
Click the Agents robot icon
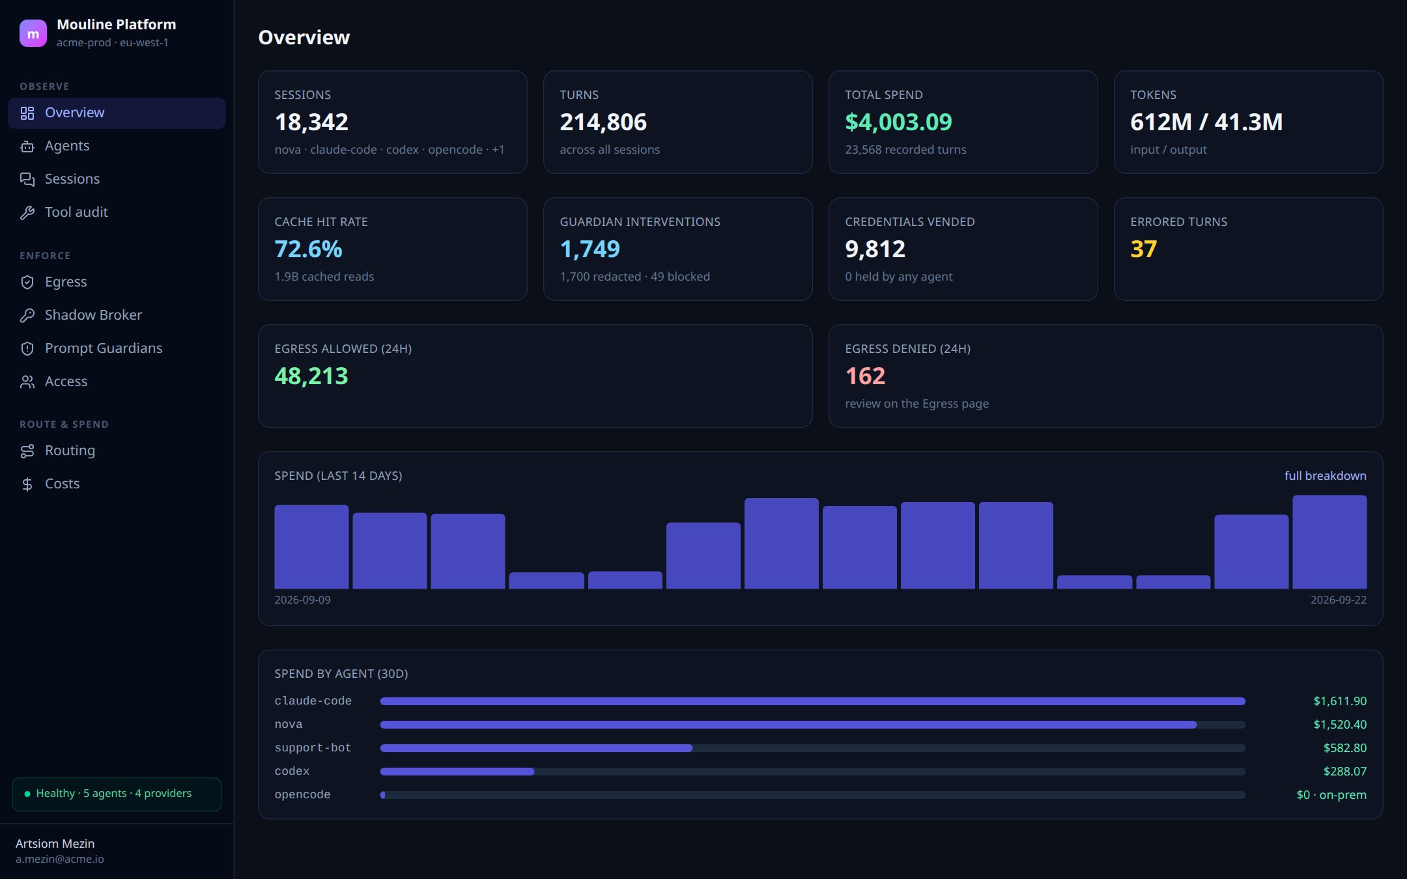pos(27,146)
